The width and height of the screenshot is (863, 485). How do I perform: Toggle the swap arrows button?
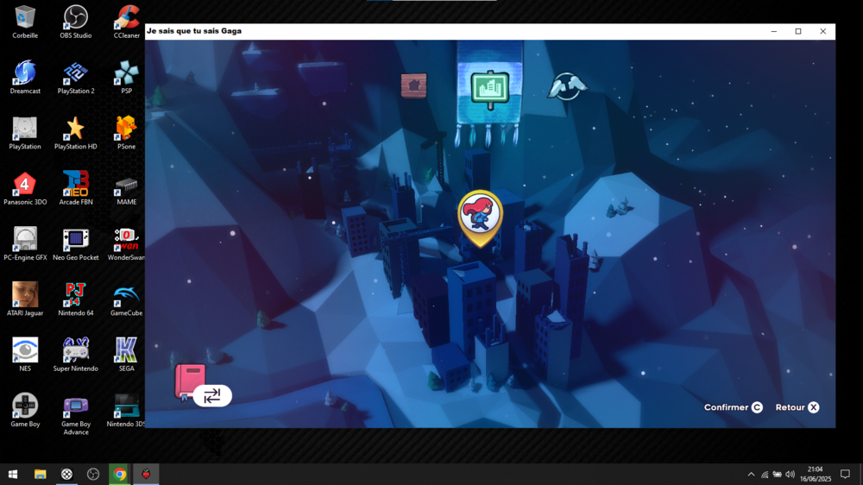click(212, 395)
